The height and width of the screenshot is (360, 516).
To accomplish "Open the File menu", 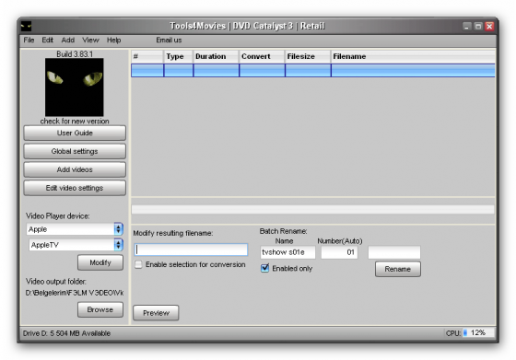I will coord(29,41).
